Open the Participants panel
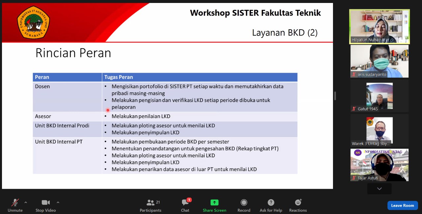 click(151, 202)
